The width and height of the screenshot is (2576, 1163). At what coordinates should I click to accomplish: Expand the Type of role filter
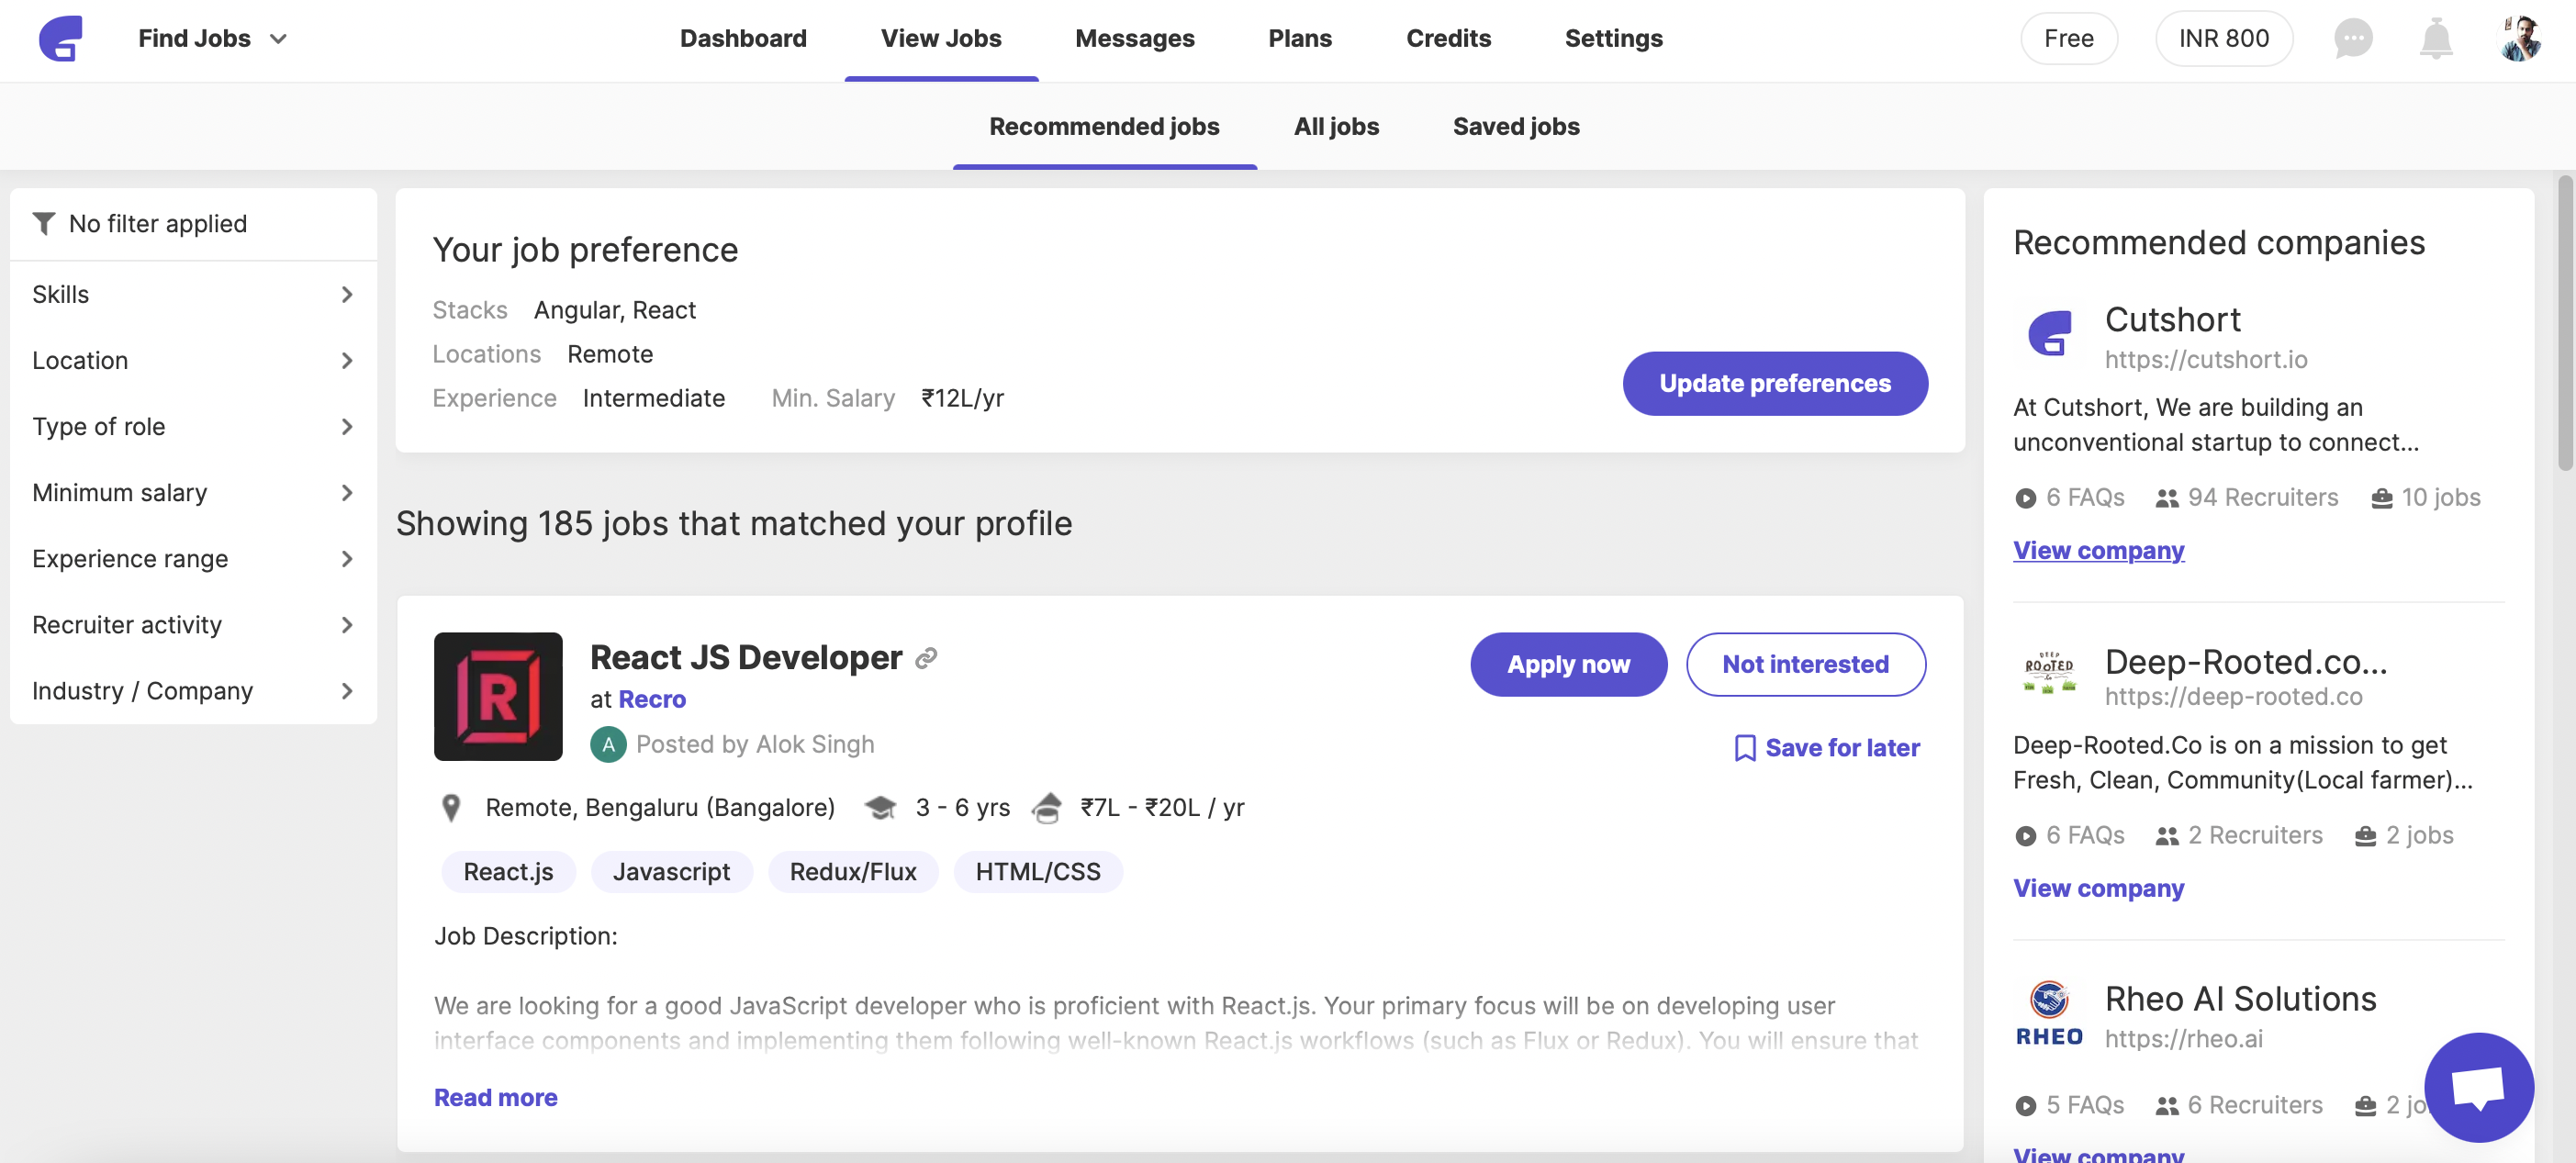tap(193, 426)
